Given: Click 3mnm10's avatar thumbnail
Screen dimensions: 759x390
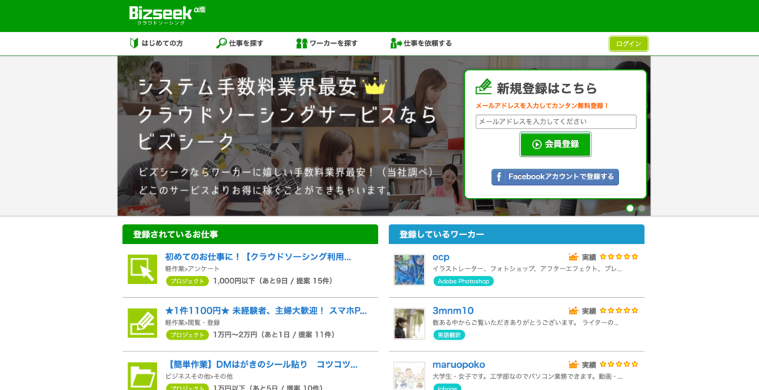Looking at the screenshot, I should [x=409, y=323].
